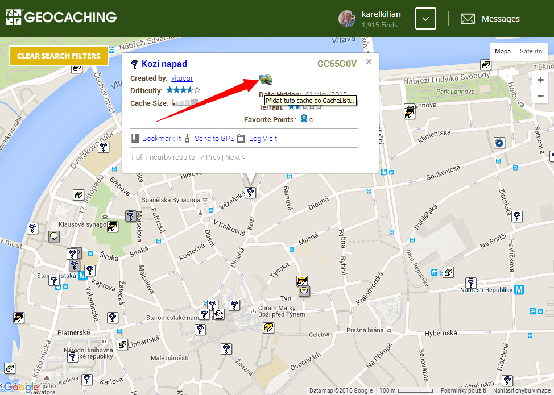This screenshot has width=554, height=395.
Task: Select mystery marker above Náměstí Republiky metro
Action: [x=471, y=283]
